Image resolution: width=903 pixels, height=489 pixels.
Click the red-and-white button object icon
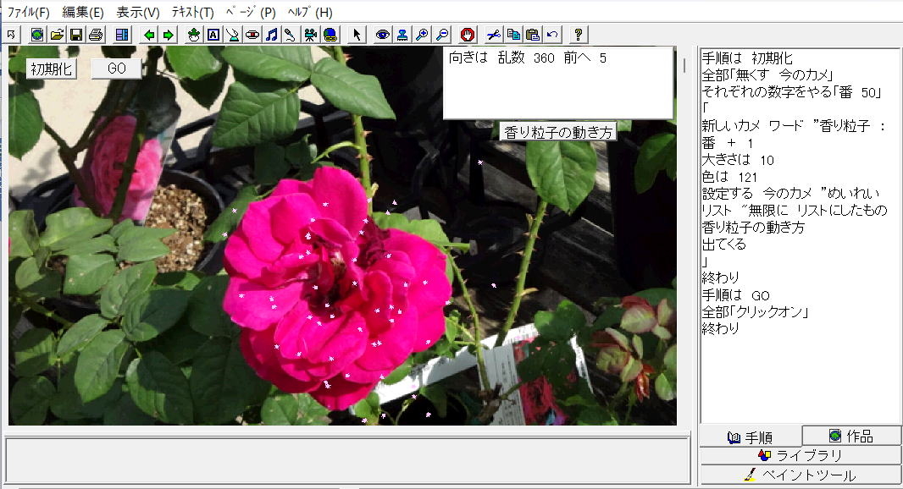click(252, 35)
